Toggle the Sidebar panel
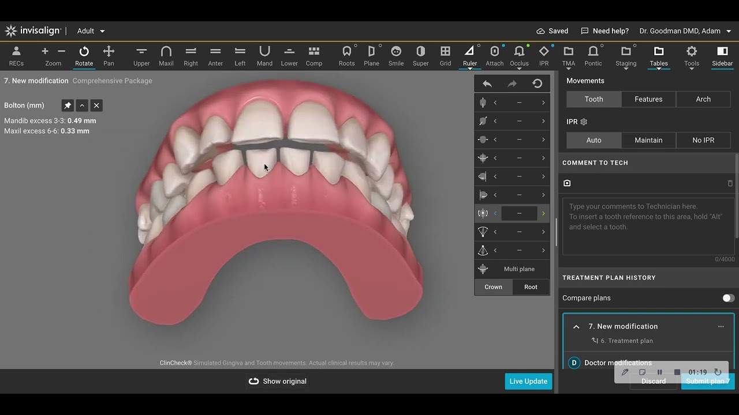 pyautogui.click(x=722, y=56)
